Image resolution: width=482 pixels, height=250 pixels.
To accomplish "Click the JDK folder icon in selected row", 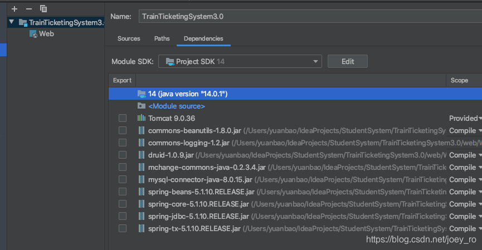I will [x=142, y=94].
